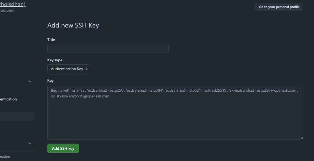Image resolution: width=314 pixels, height=161 pixels.
Task: Click the Key type label
Action: tap(55, 60)
